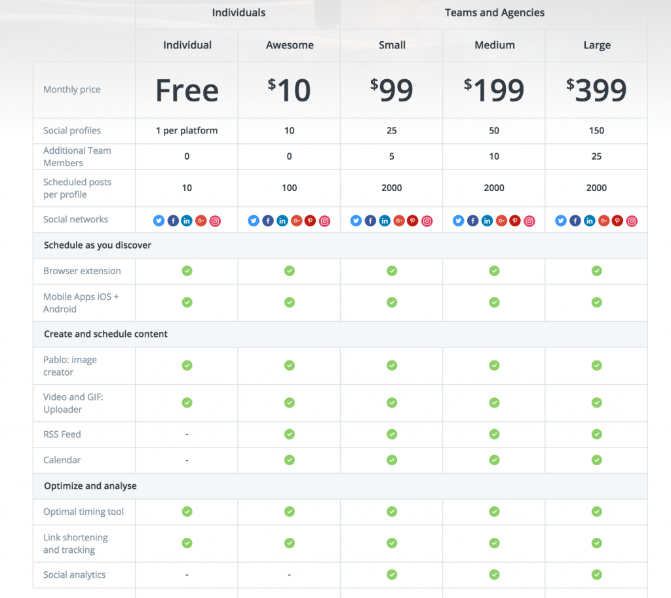Click the Twitter icon in the Individual column
Viewport: 671px width, 598px height.
coord(159,221)
